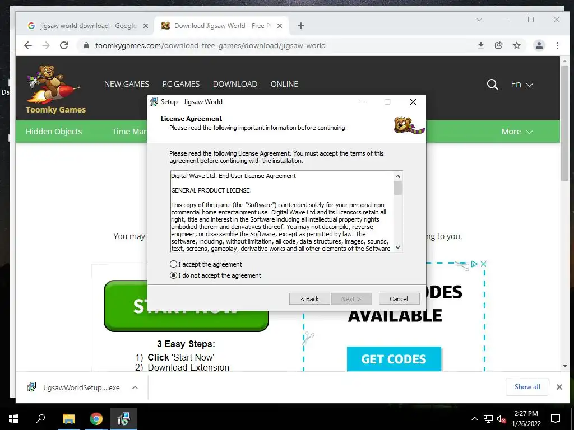Click 'Show all' downloads

527,387
